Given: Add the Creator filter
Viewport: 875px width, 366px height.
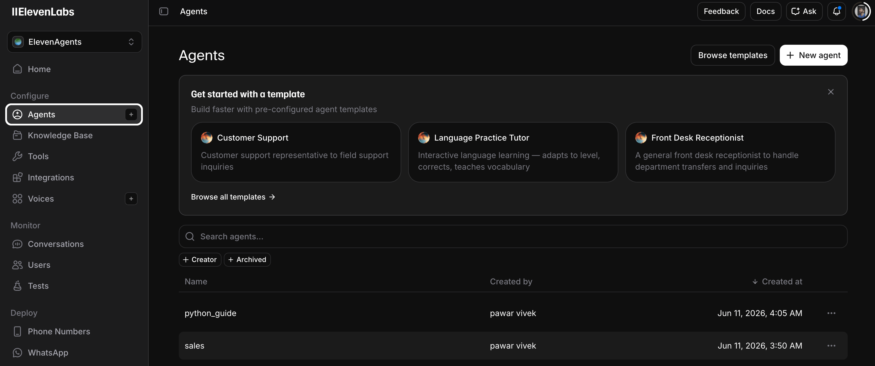Looking at the screenshot, I should click(x=200, y=260).
